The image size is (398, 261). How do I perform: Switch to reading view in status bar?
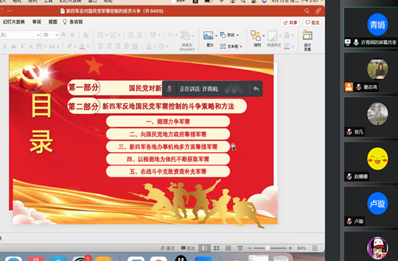pos(229,248)
